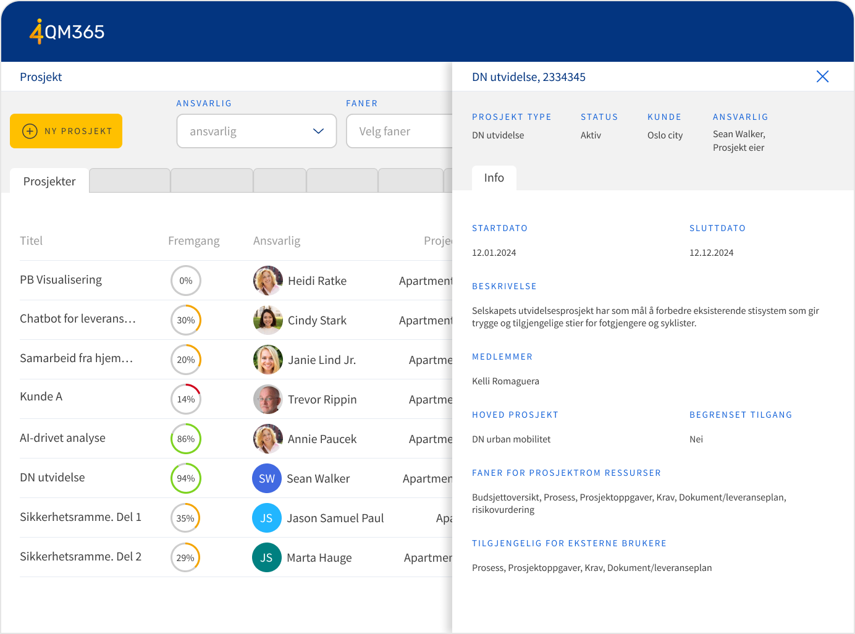
Task: Click the 20% progress circle for Samarbeid row
Action: pyautogui.click(x=186, y=360)
